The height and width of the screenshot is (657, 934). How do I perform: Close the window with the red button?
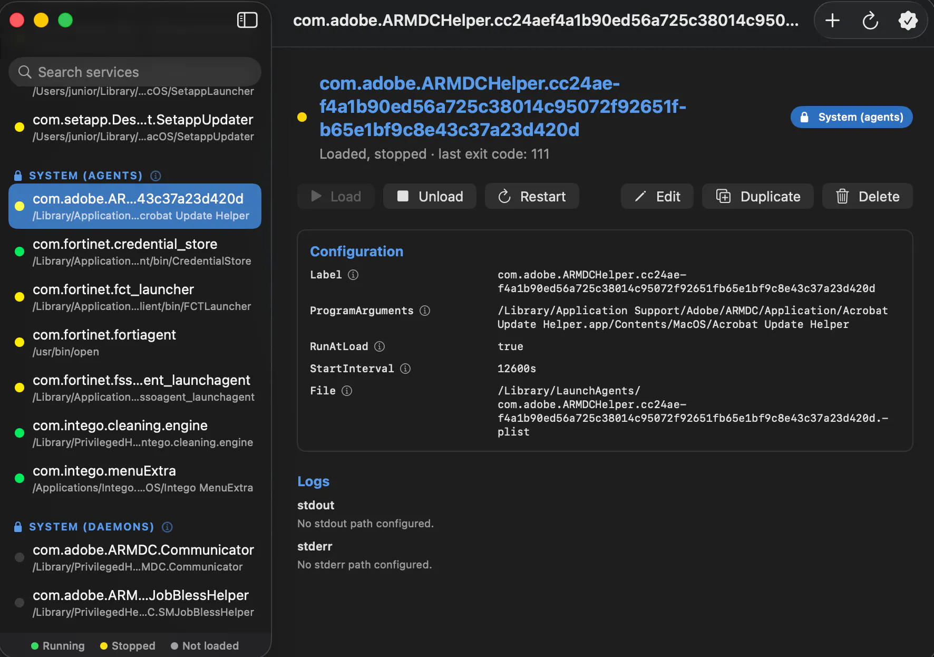(x=17, y=20)
